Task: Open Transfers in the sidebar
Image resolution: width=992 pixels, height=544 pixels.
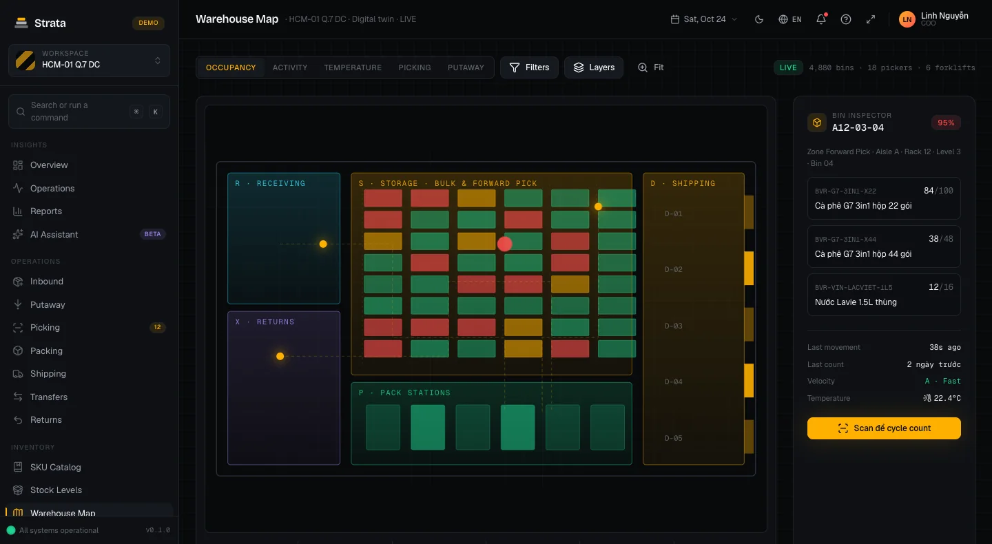Action: [x=90, y=397]
